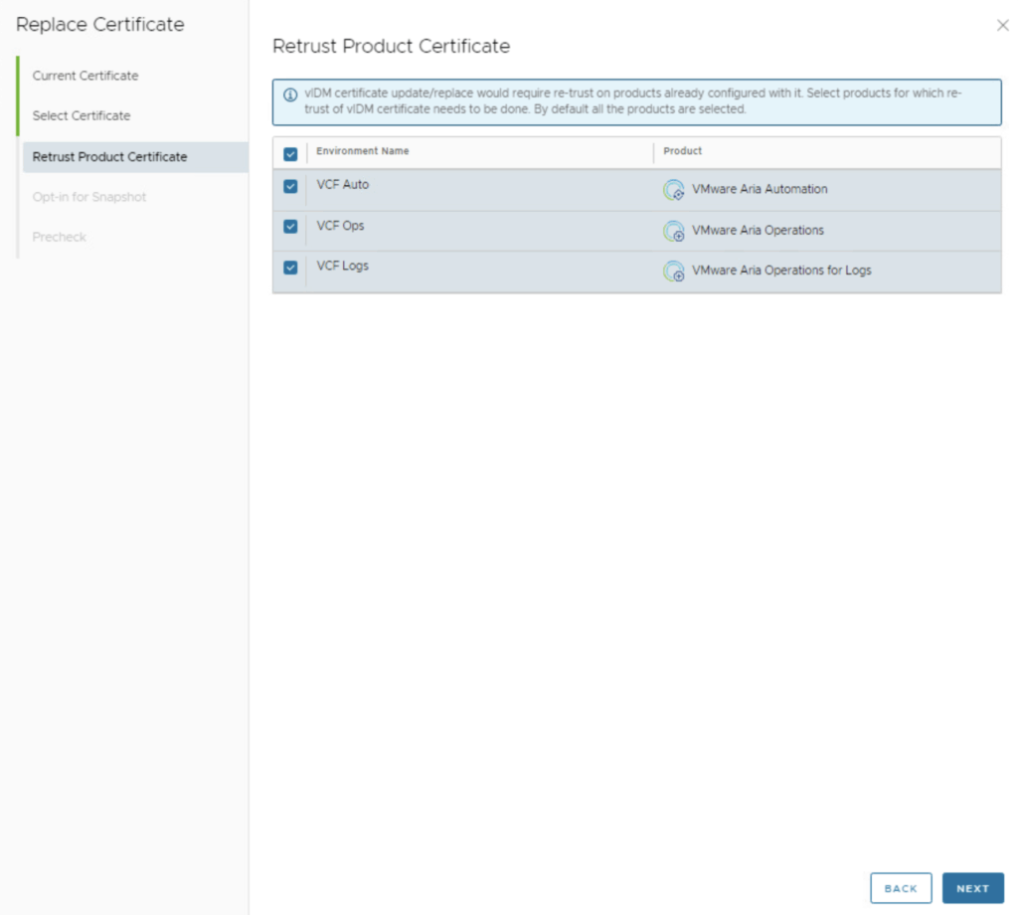
Task: Sort by the Product column header
Action: tap(683, 151)
